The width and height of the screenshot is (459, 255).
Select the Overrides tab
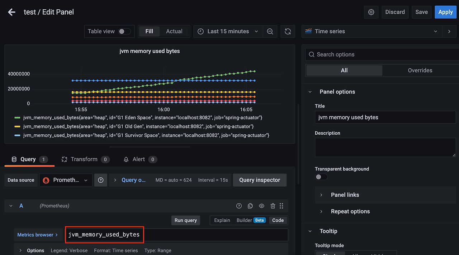(420, 70)
